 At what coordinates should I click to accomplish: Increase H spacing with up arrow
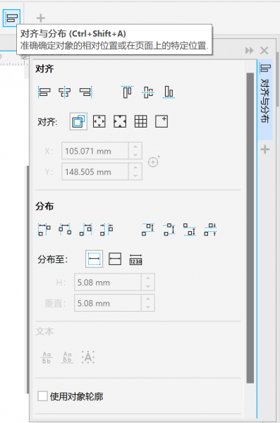tap(148, 278)
